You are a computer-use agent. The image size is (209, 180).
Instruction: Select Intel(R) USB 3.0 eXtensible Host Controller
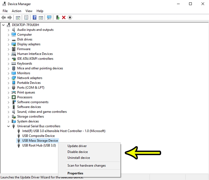click(x=64, y=131)
